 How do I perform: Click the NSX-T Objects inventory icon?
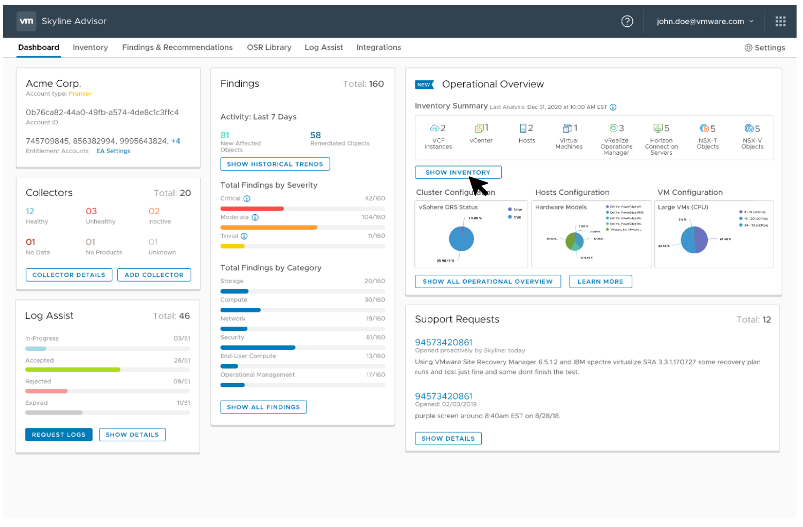click(704, 129)
